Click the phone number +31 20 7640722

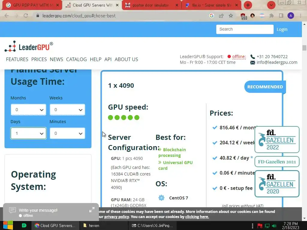[x=272, y=57]
